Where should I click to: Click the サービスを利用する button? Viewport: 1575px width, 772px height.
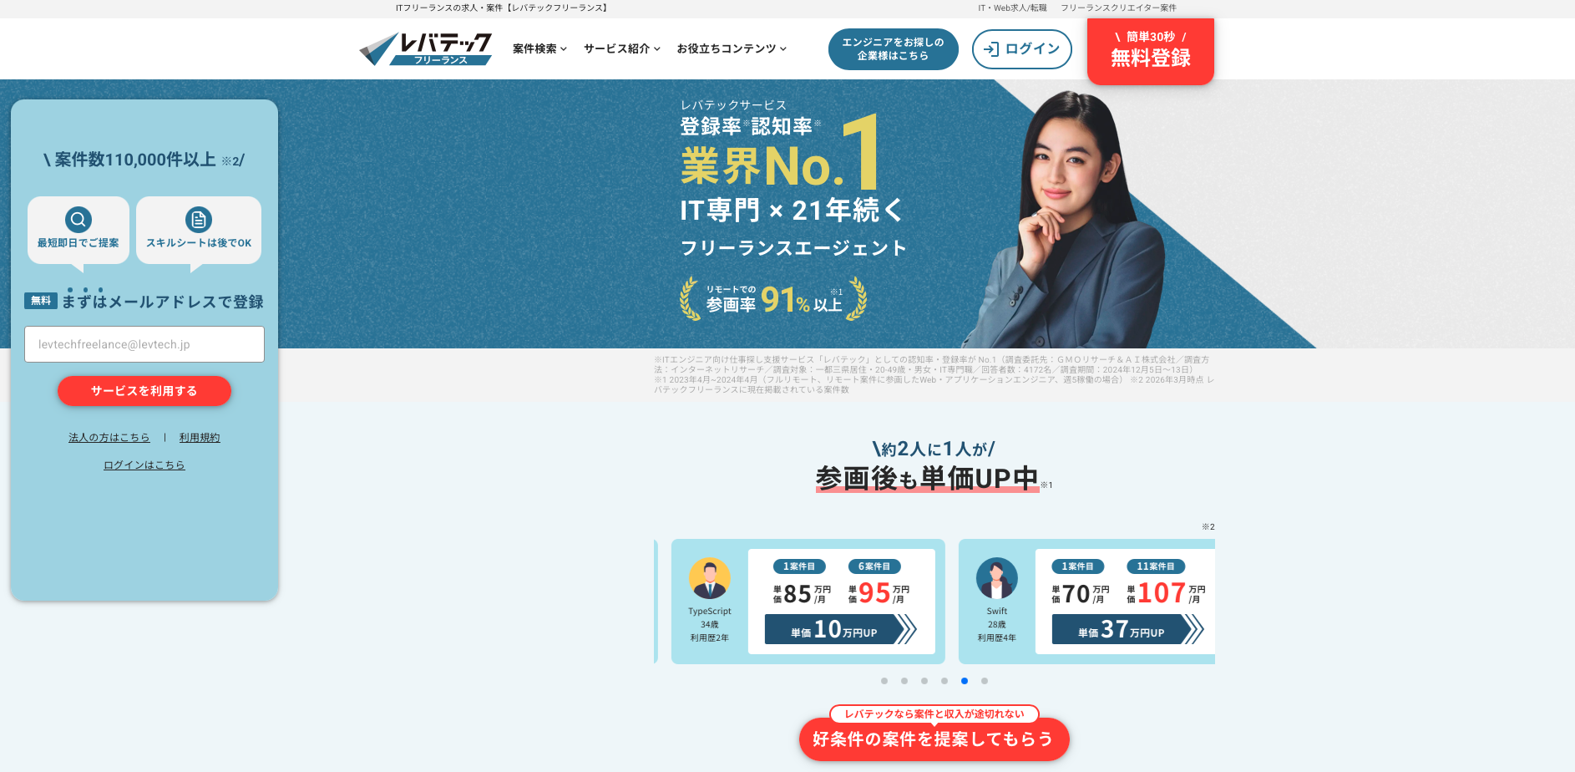click(144, 391)
